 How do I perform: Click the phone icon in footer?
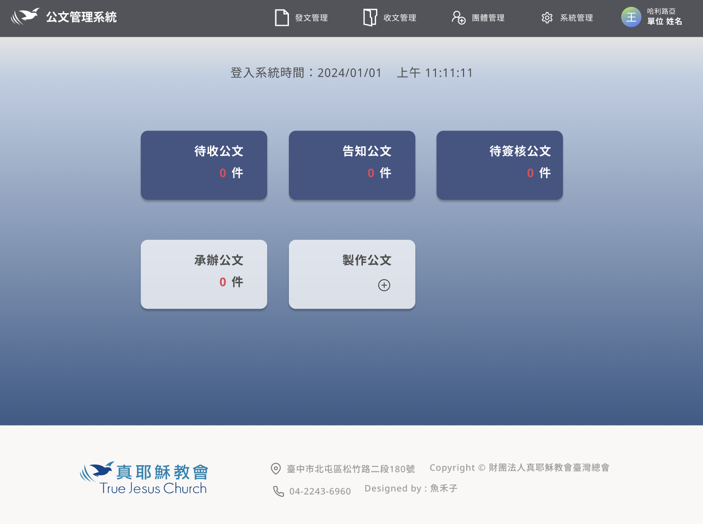278,491
